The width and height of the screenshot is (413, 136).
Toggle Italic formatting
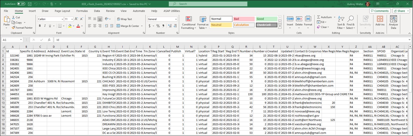45,26
